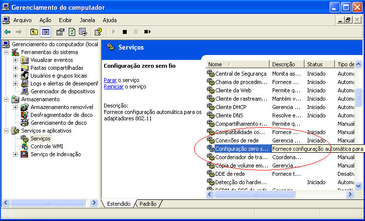Select Gerenciamento do computador root node
Image resolution: width=365 pixels, height=221 pixels.
coord(55,44)
